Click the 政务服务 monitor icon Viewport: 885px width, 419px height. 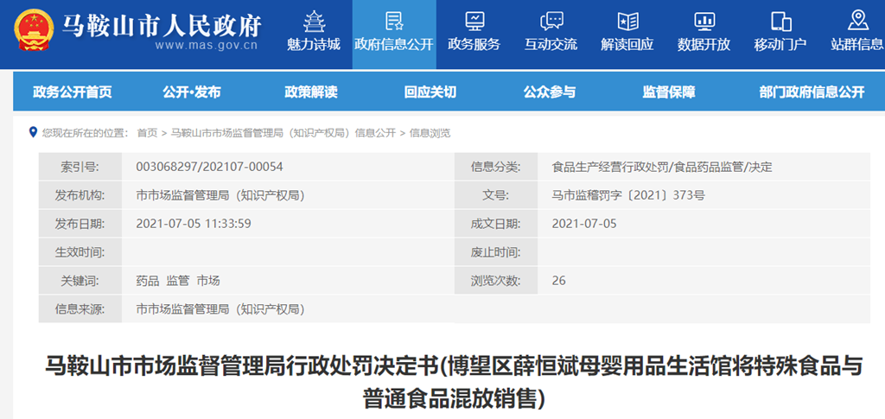pos(474,21)
